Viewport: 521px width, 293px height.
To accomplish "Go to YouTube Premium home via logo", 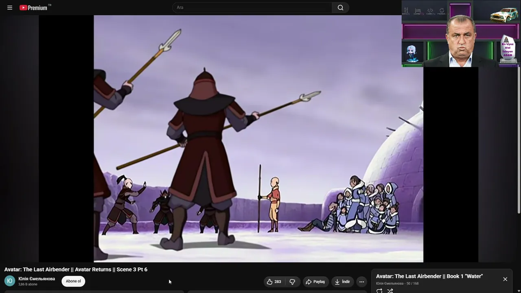I will point(33,8).
